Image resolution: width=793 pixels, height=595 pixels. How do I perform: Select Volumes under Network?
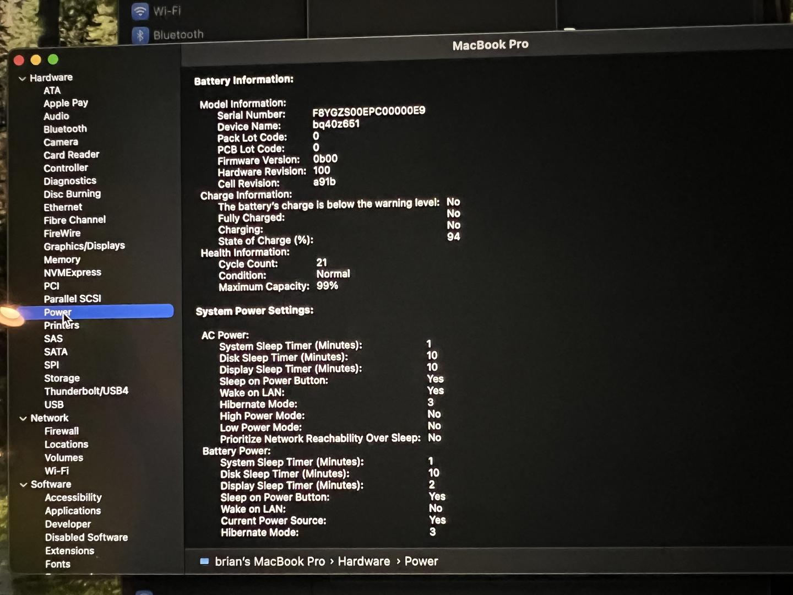pyautogui.click(x=63, y=458)
